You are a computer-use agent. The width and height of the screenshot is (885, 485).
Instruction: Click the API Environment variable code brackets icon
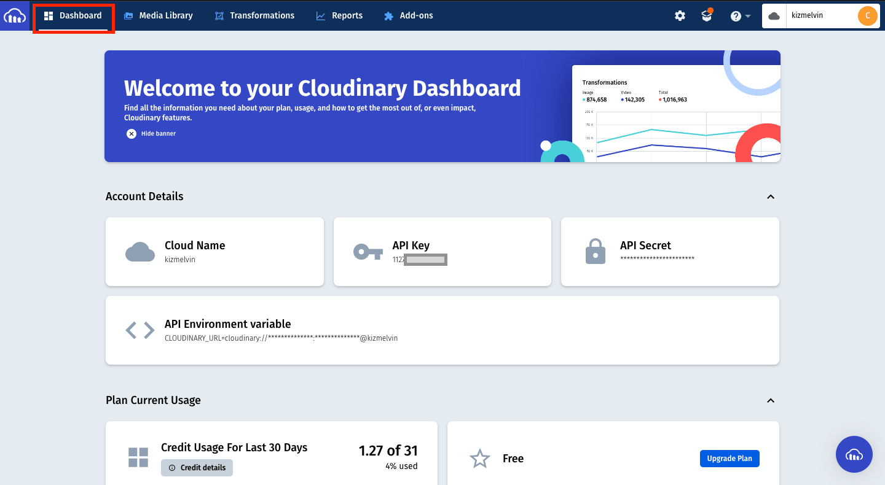click(x=140, y=330)
